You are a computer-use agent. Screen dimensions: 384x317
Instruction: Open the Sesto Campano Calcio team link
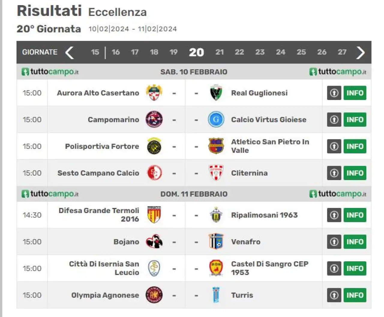[98, 173]
